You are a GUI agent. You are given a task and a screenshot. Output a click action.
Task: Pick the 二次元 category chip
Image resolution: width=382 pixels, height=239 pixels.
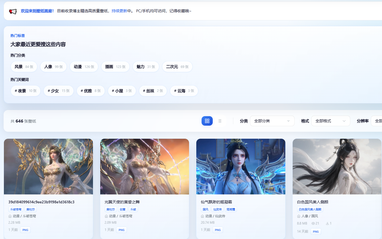(x=177, y=67)
